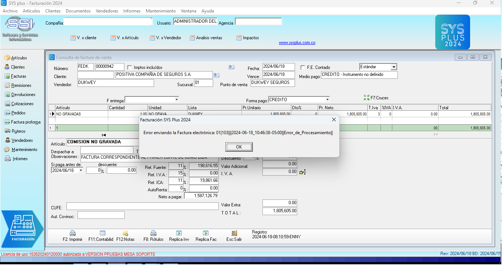Close the Facturación SYS Plus 2024 error dialog
Viewport: 502px width, 265px height.
[334, 119]
